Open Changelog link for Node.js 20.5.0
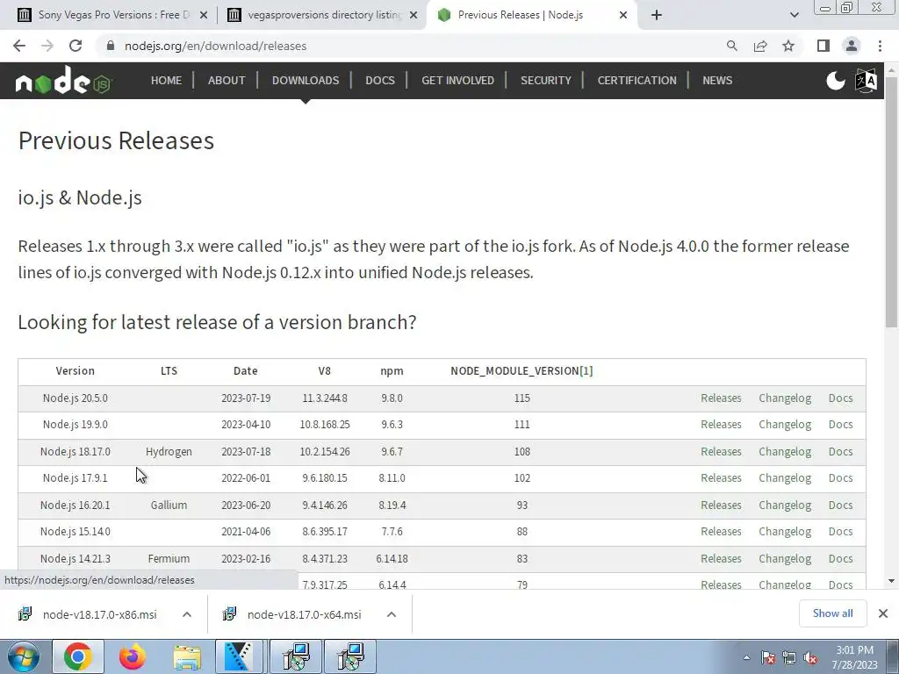This screenshot has height=674, width=899. point(785,398)
